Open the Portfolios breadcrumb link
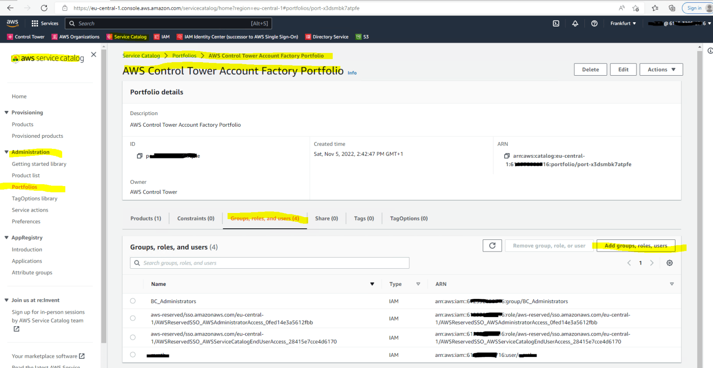The width and height of the screenshot is (713, 368). (184, 55)
